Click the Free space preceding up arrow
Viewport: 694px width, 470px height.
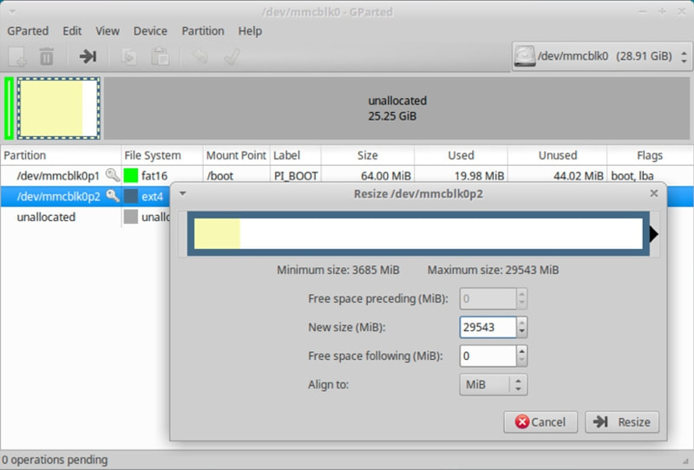click(x=522, y=294)
